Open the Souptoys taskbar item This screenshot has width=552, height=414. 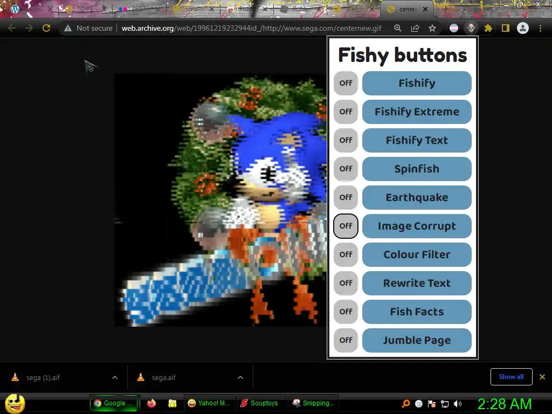click(x=261, y=403)
